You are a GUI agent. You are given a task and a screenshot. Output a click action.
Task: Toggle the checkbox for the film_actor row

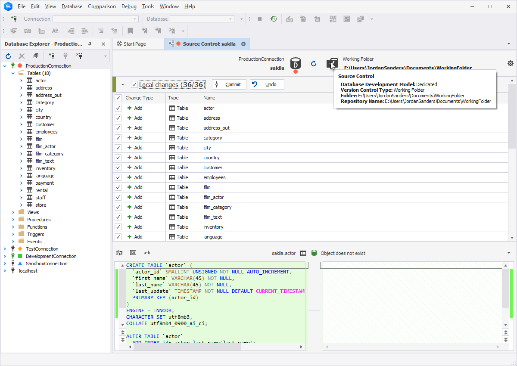[x=118, y=197]
